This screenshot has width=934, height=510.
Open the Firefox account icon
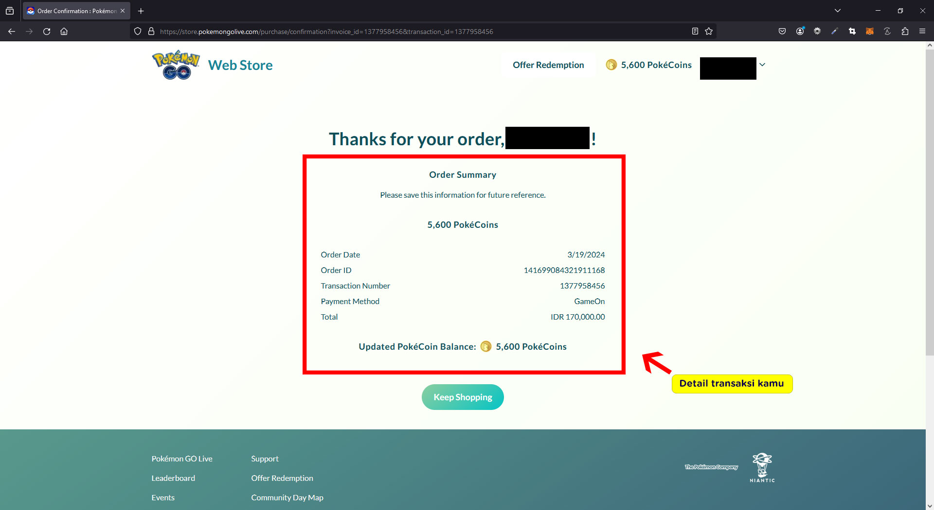[x=800, y=32]
